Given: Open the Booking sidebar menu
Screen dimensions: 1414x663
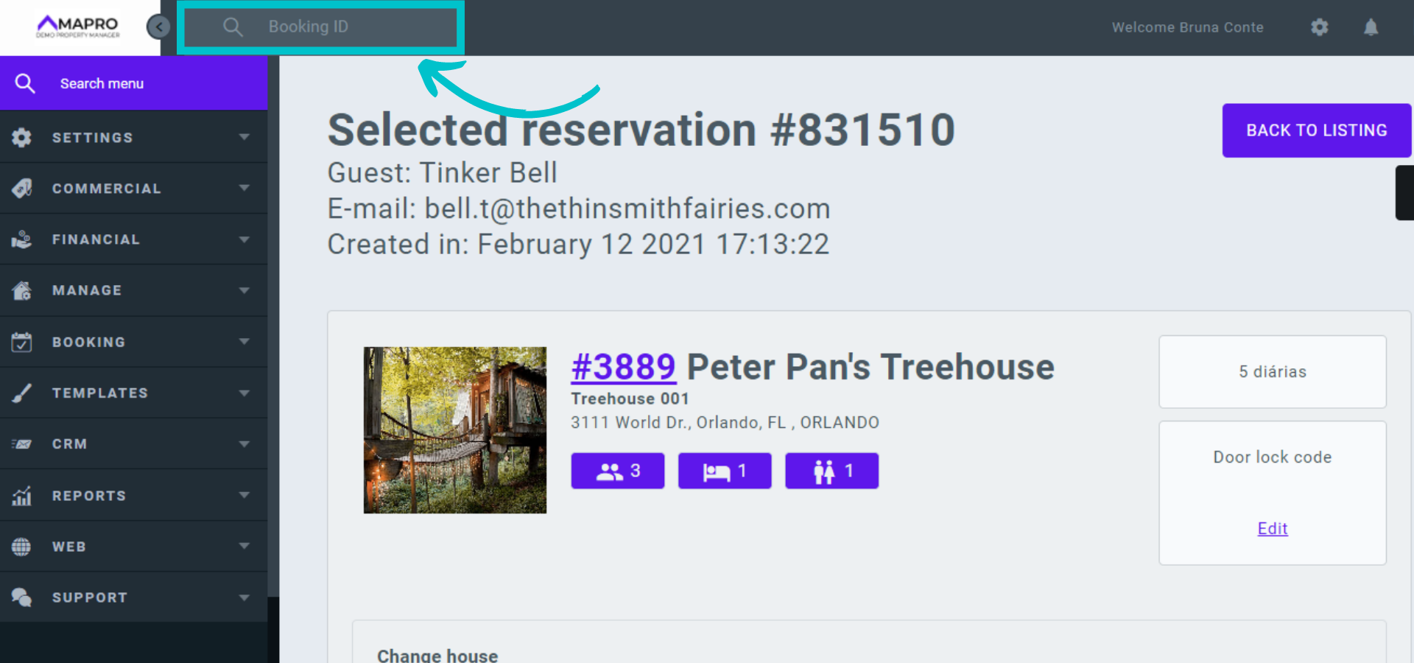Looking at the screenshot, I should 133,342.
